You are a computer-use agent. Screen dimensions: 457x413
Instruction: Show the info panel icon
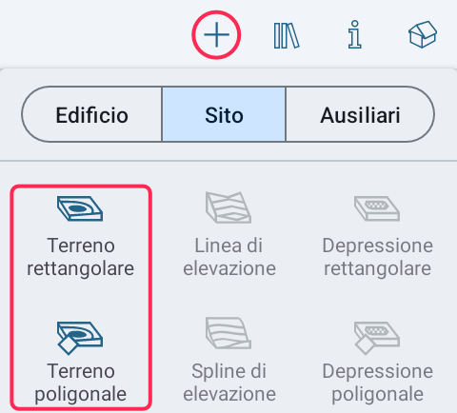tap(354, 34)
